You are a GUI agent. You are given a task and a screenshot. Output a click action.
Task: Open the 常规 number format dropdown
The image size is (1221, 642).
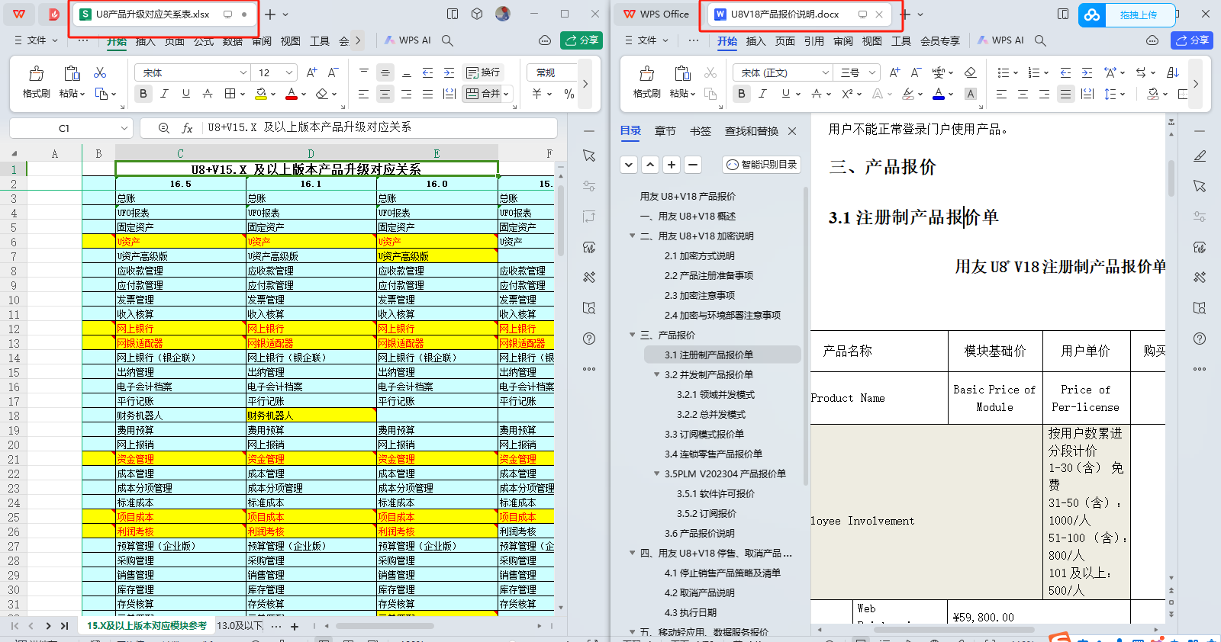551,72
